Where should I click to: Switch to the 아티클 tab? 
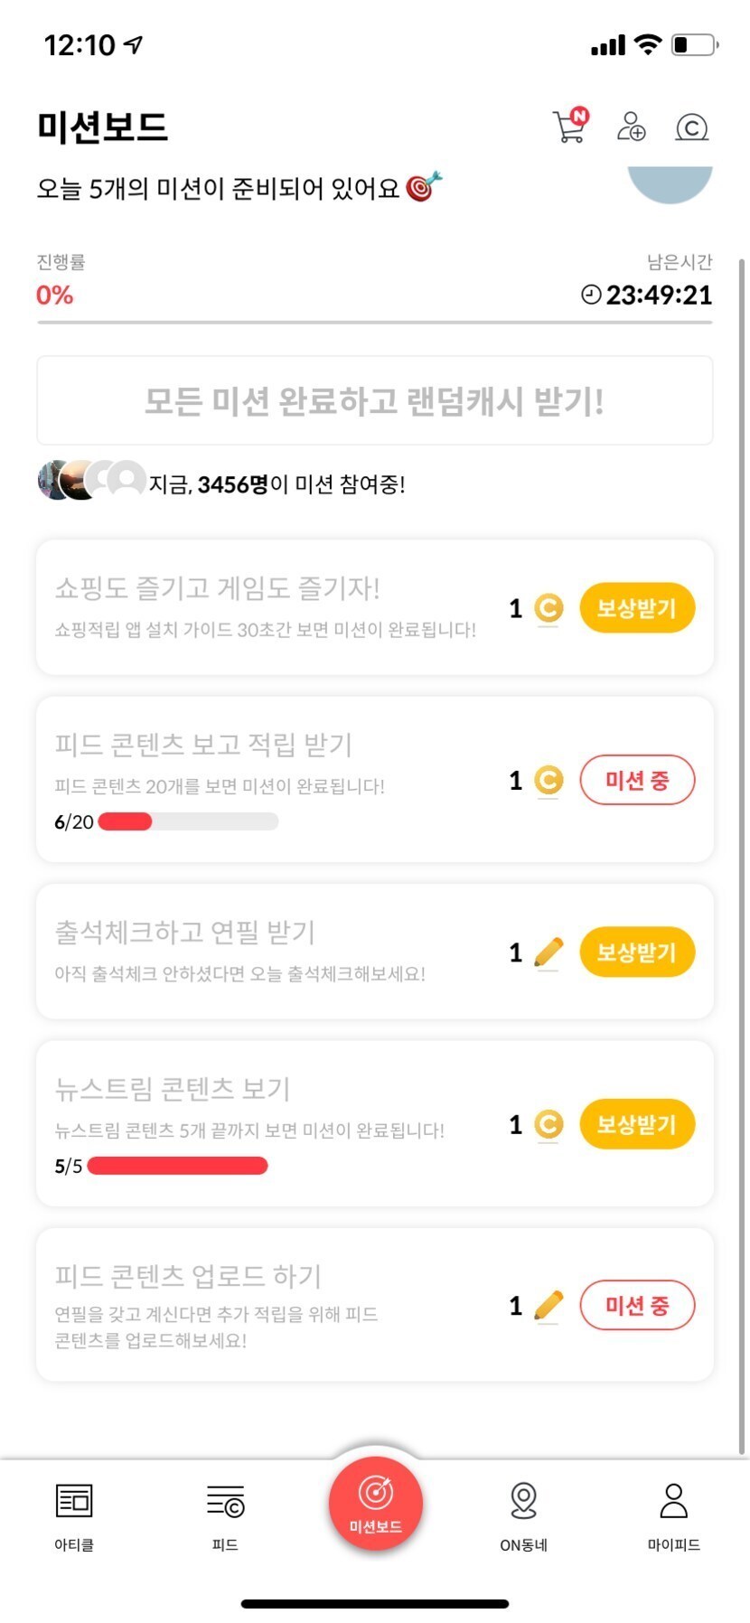(x=74, y=1517)
